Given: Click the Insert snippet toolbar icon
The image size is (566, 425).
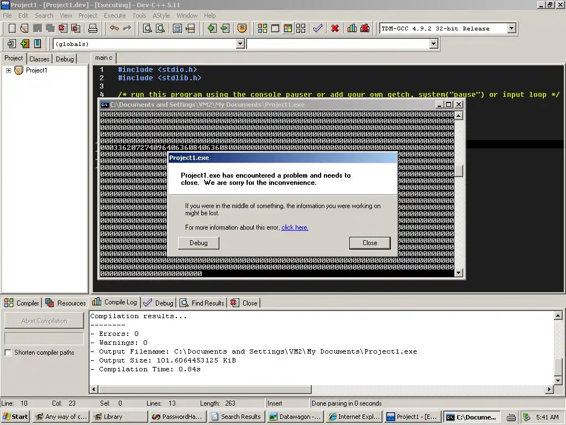Looking at the screenshot, I should point(12,44).
